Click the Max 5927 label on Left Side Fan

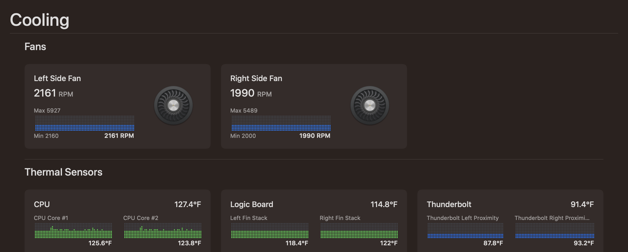(x=47, y=111)
